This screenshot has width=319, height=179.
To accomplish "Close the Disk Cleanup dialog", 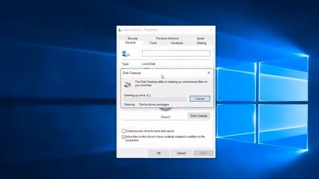I will point(209,73).
